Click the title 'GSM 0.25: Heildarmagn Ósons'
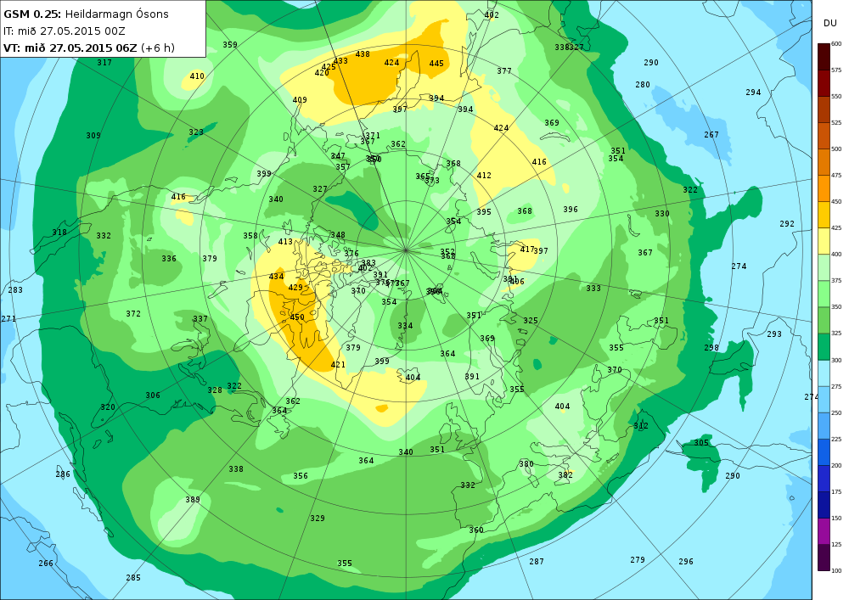Image resolution: width=849 pixels, height=600 pixels. coord(86,14)
